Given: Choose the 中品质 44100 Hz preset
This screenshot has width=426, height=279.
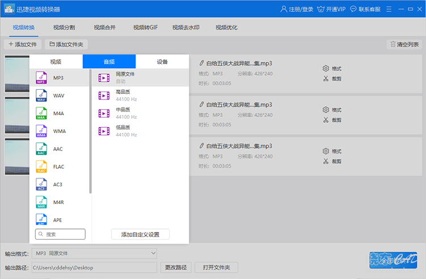Looking at the screenshot, I should [140, 113].
